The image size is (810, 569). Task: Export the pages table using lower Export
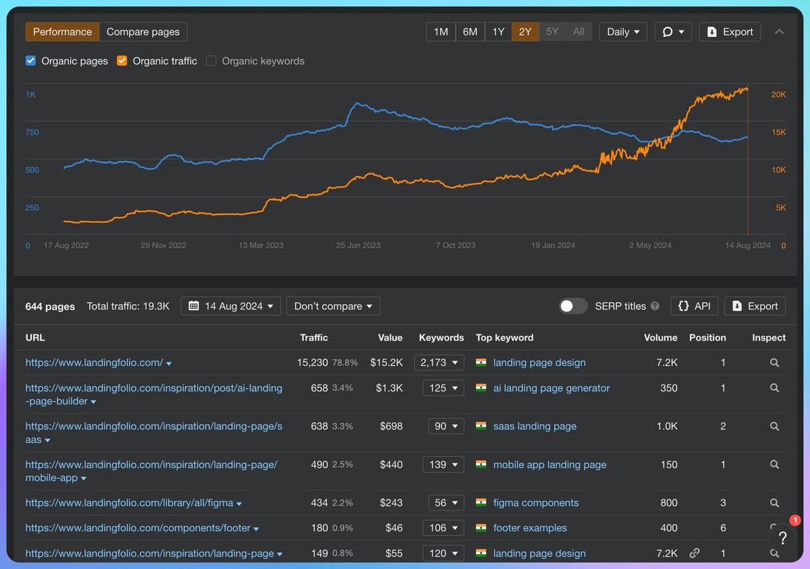click(755, 306)
